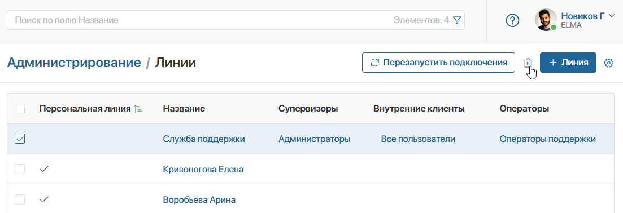Expand the Новиков Г user menu chevron
Image resolution: width=623 pixels, height=213 pixels.
coord(612,16)
